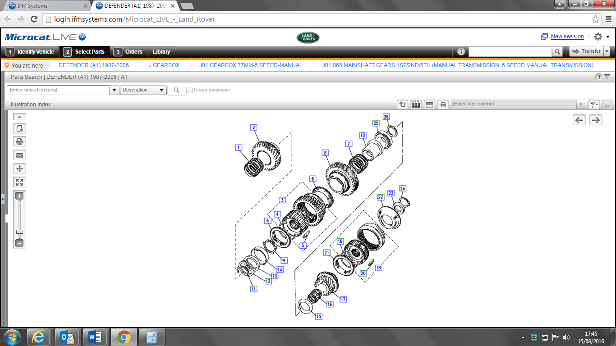
Task: Open a new Chrome tab
Action: 187,6
